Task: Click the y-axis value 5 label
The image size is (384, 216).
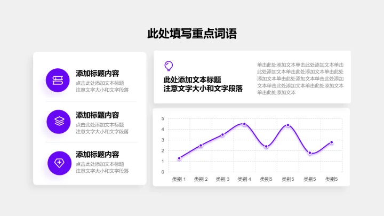Action: click(x=163, y=118)
